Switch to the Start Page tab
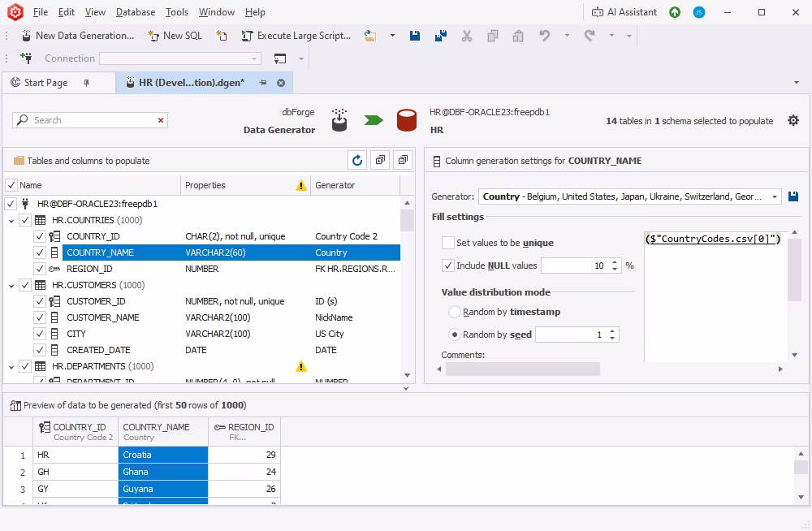Viewport: 812px width, 531px height. tap(45, 83)
